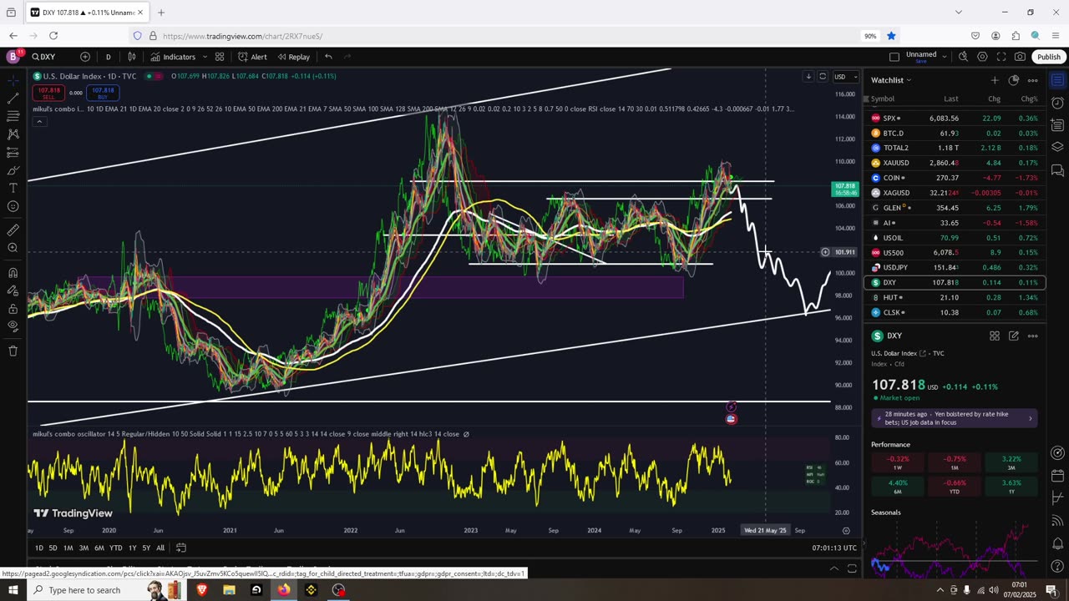Set chart range to 1M
Viewport: 1069px width, 601px height.
click(x=68, y=548)
